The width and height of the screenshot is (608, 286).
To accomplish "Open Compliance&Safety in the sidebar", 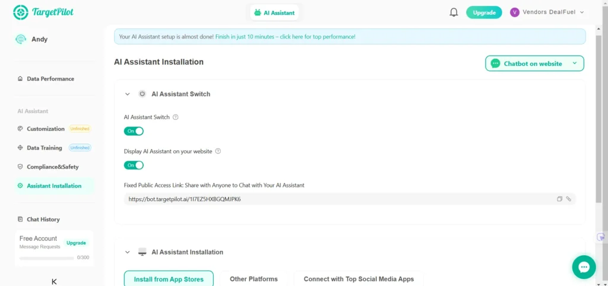I will pos(54,167).
